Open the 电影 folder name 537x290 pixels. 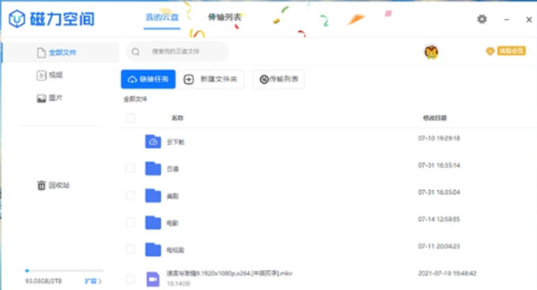173,223
